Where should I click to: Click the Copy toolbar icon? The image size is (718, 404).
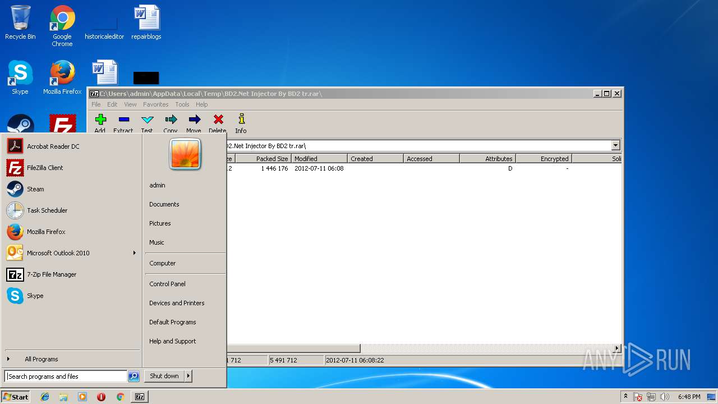pyautogui.click(x=171, y=120)
